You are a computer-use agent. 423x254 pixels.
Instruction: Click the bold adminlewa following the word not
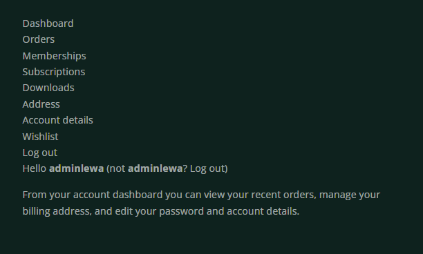(x=155, y=168)
